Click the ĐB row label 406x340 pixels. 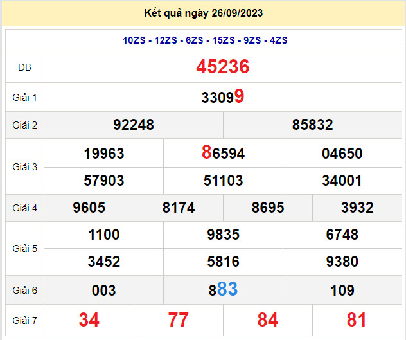coord(24,67)
